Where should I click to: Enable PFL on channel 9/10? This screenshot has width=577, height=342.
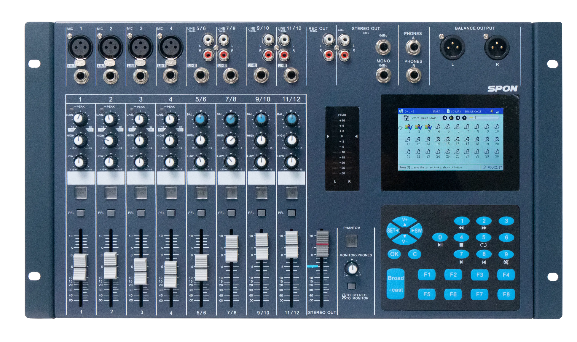[x=262, y=213]
